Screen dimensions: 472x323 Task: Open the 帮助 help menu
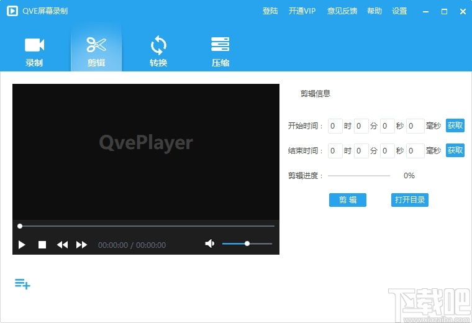(x=374, y=11)
